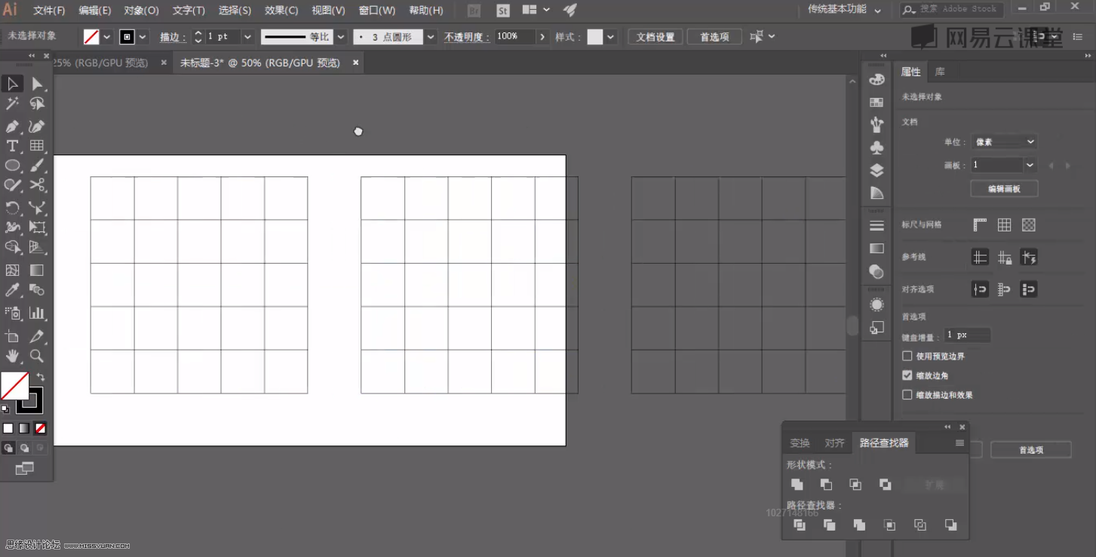The height and width of the screenshot is (557, 1096).
Task: Select the Hand tool
Action: [12, 357]
